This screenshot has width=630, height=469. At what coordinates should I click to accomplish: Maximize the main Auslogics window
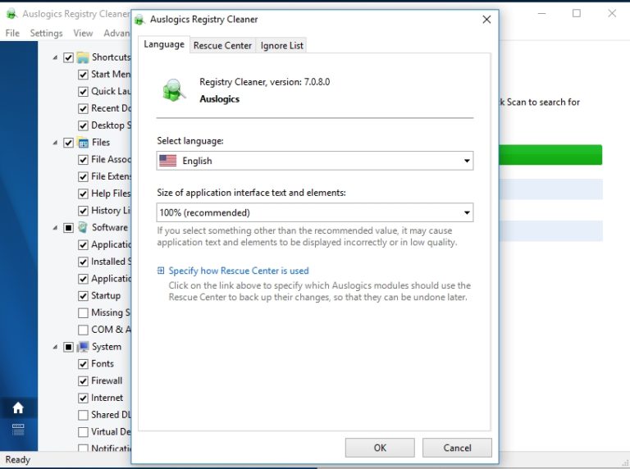click(x=577, y=13)
